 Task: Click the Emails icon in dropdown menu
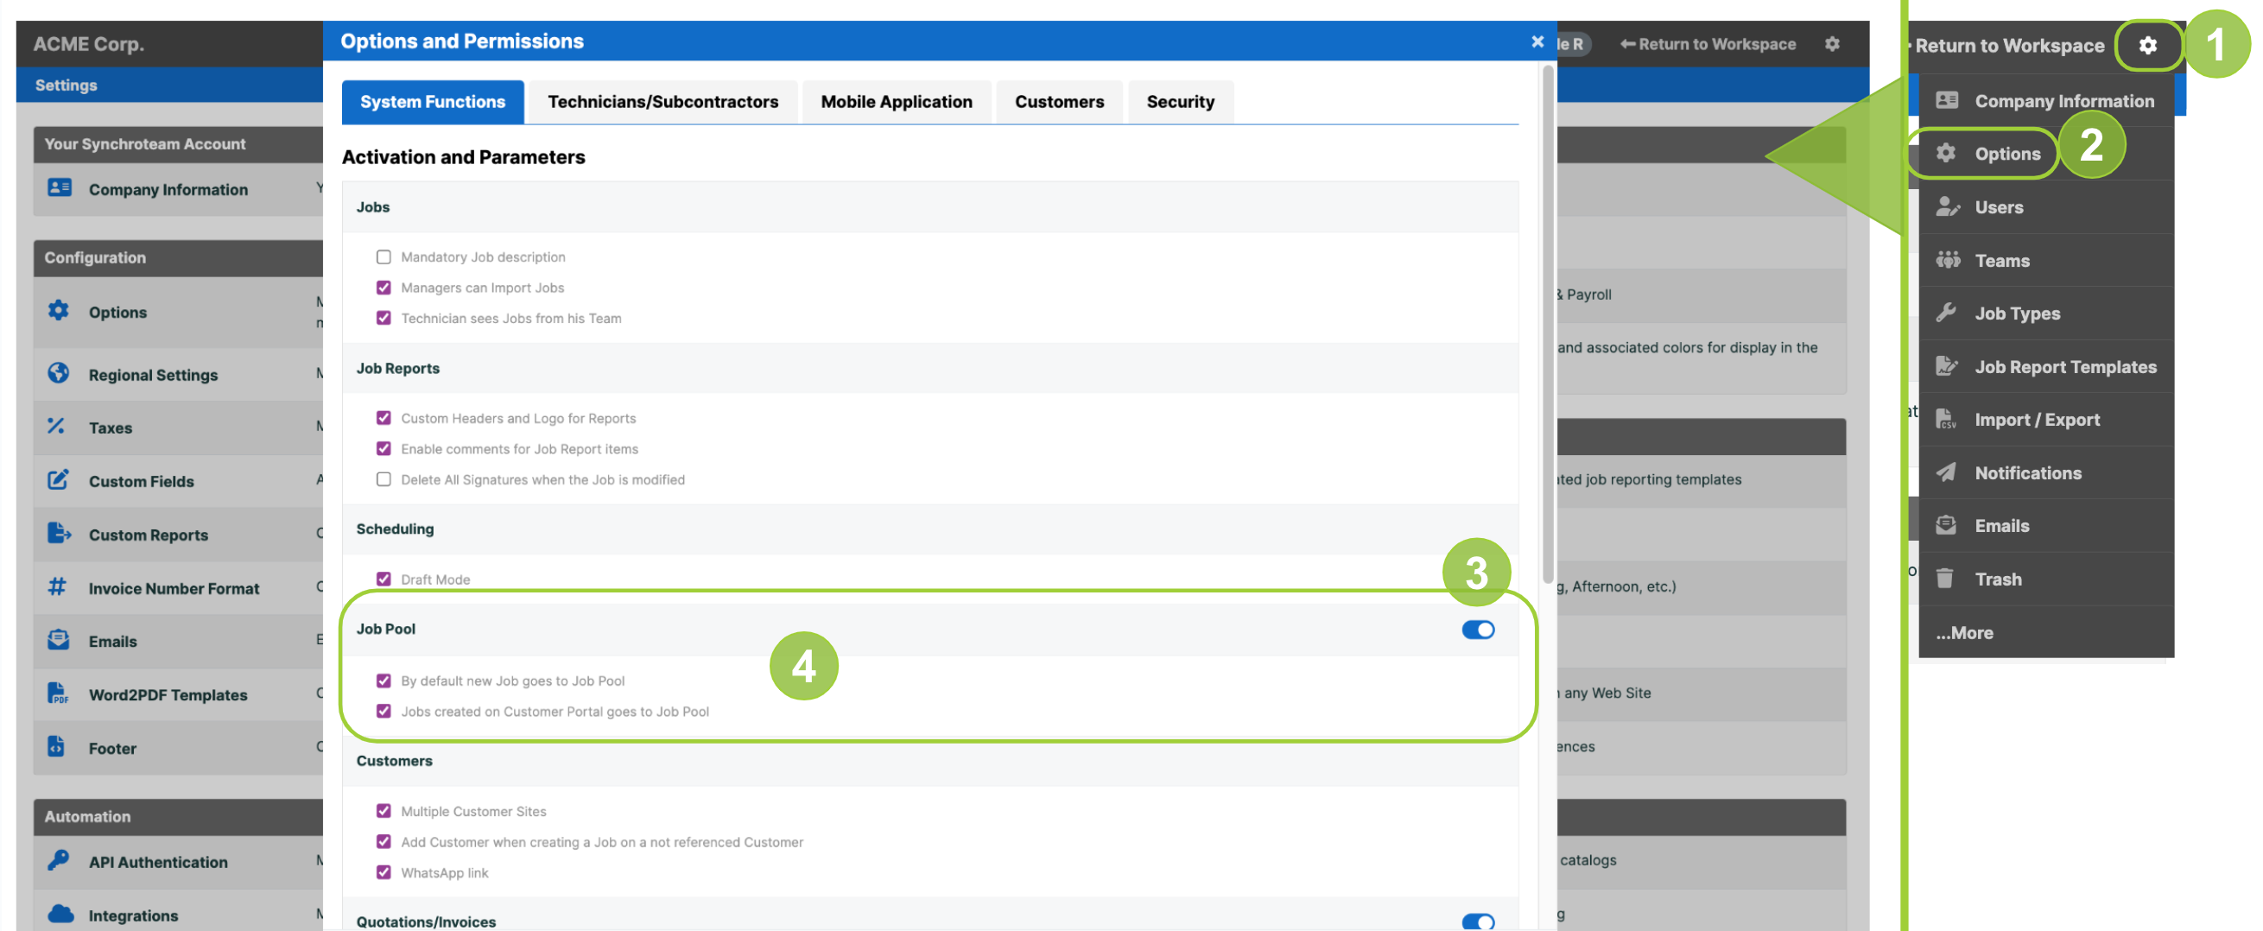click(1946, 525)
